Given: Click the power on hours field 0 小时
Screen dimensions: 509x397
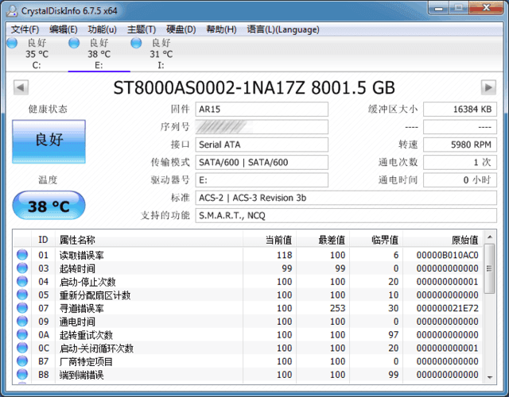Looking at the screenshot, I should (460, 180).
